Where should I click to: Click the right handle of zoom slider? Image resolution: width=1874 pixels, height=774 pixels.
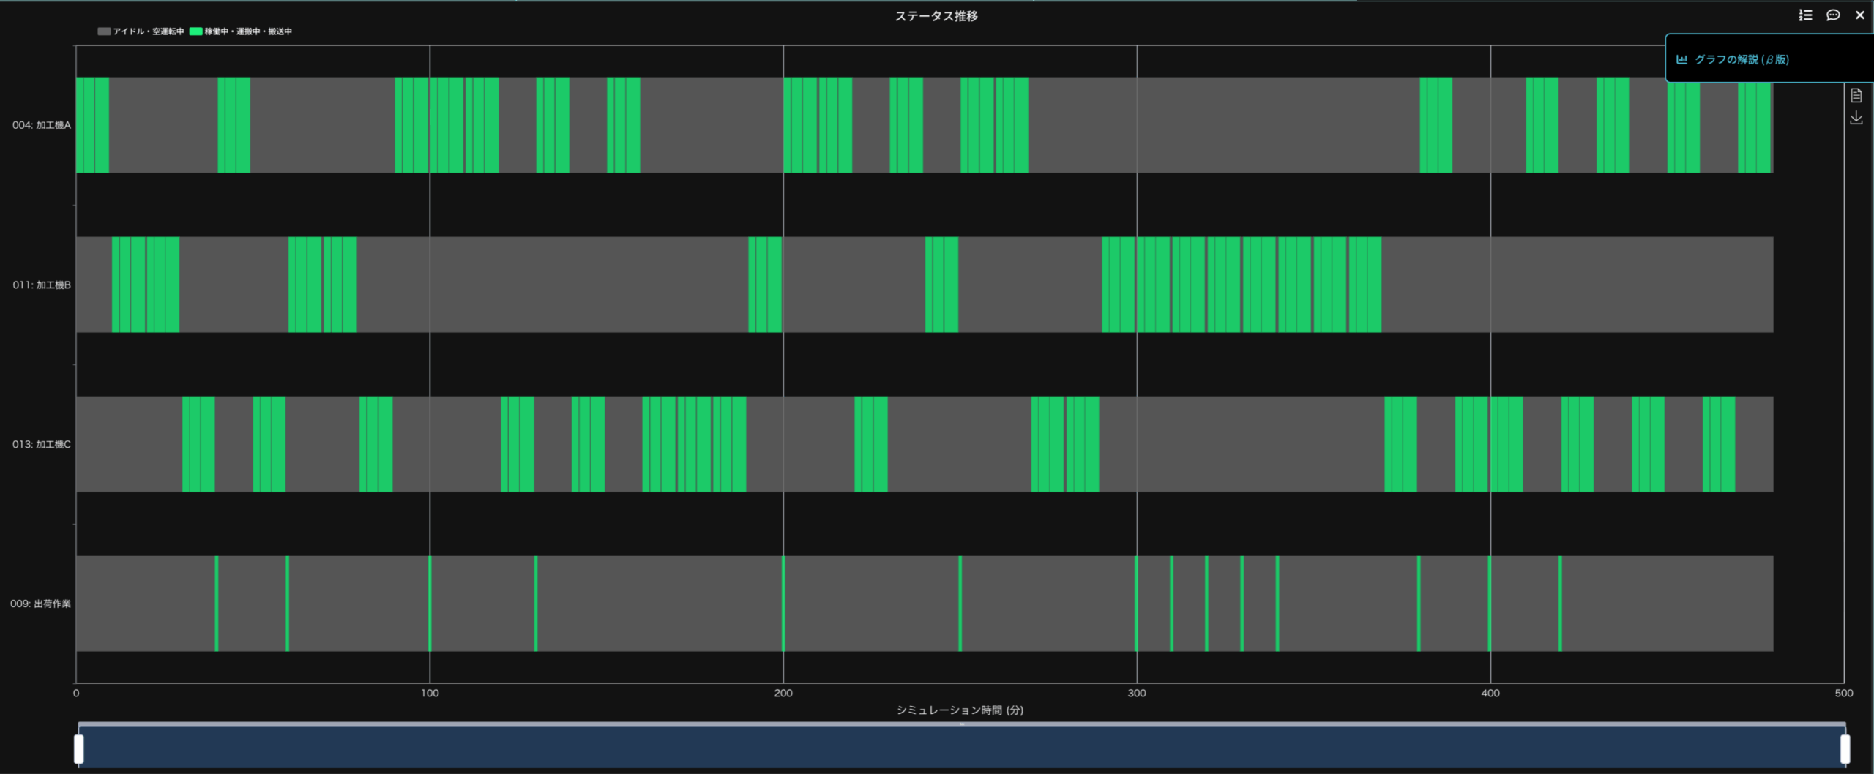click(x=1845, y=748)
